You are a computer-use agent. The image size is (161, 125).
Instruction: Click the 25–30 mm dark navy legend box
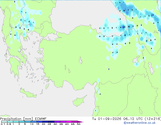tap(51, 122)
